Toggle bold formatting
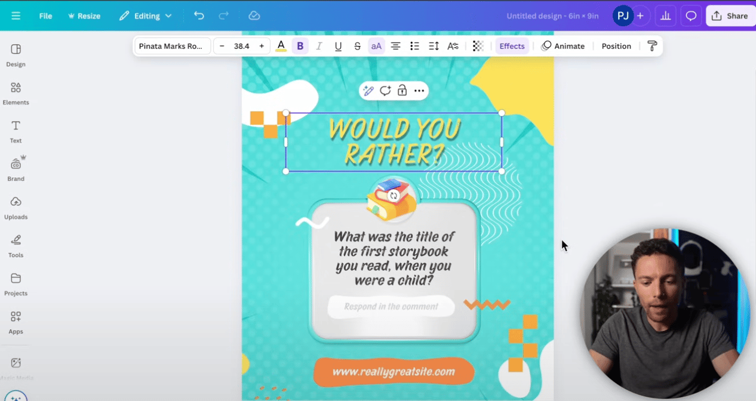This screenshot has height=401, width=756. [300, 46]
